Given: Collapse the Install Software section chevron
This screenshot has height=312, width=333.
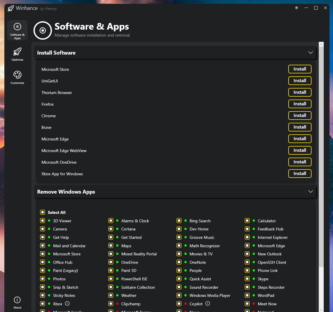Looking at the screenshot, I should 310,53.
